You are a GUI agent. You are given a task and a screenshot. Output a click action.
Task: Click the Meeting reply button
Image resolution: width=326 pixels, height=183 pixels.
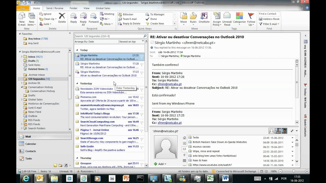point(107,14)
